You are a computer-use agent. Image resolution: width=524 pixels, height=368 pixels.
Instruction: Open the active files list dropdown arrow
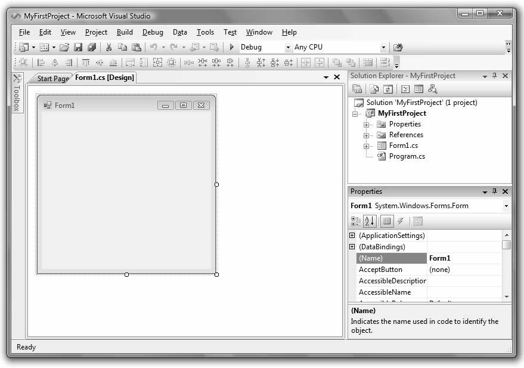pyautogui.click(x=326, y=77)
